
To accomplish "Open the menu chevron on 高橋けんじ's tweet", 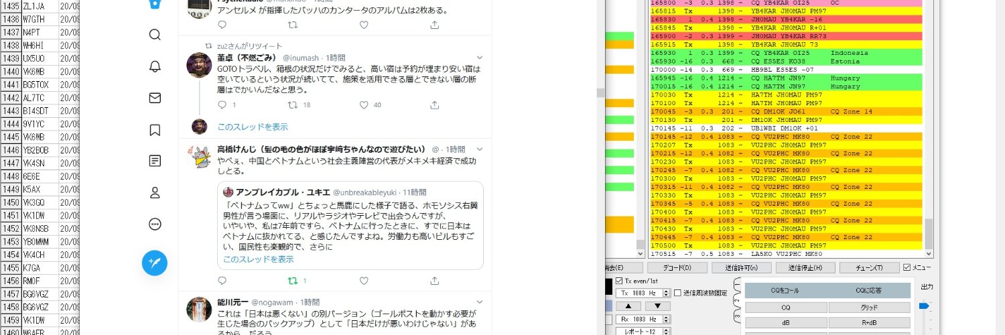I will point(479,149).
